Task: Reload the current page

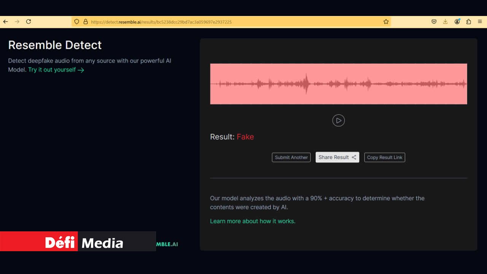Action: click(29, 22)
